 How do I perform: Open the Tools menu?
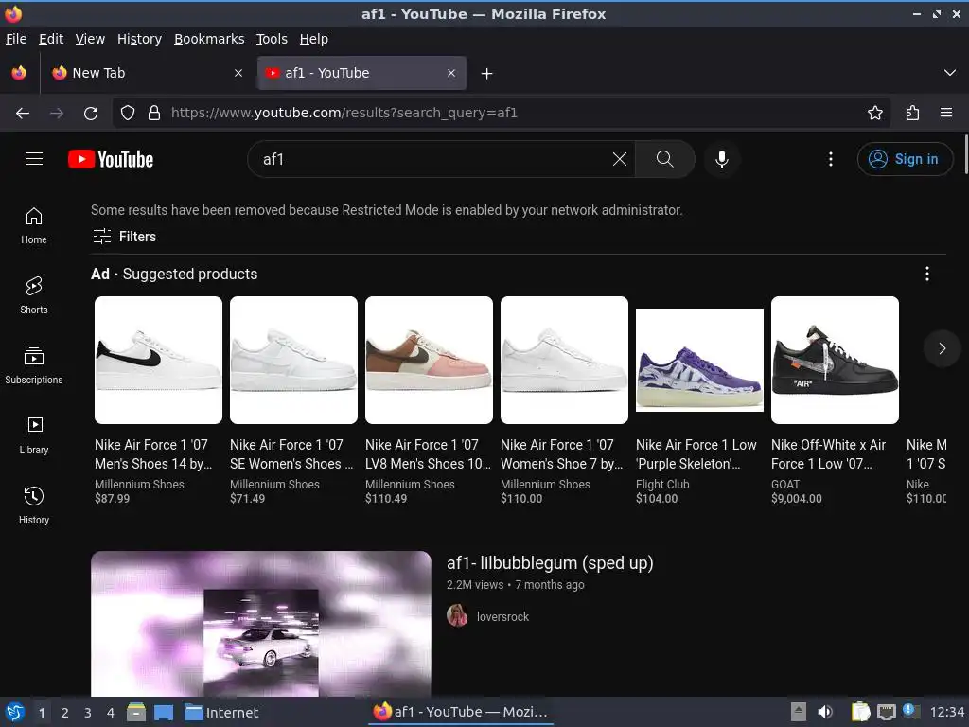(272, 39)
